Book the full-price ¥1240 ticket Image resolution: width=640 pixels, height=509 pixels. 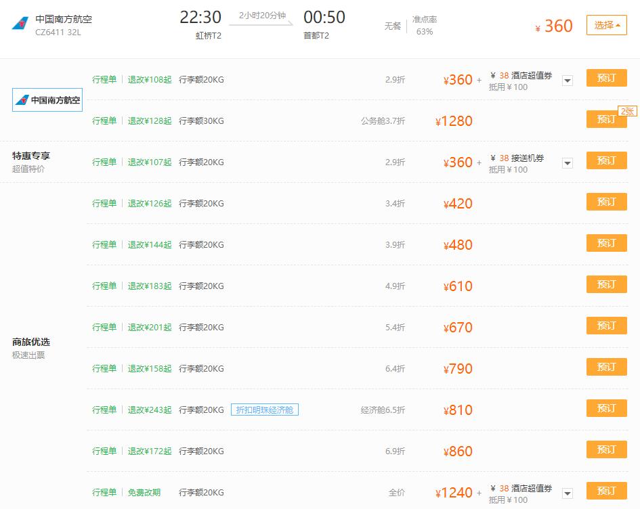point(605,490)
